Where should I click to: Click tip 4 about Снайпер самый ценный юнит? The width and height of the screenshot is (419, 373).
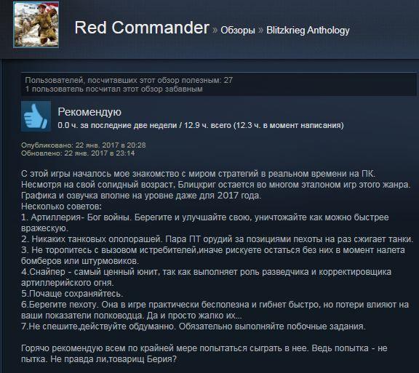click(x=206, y=277)
